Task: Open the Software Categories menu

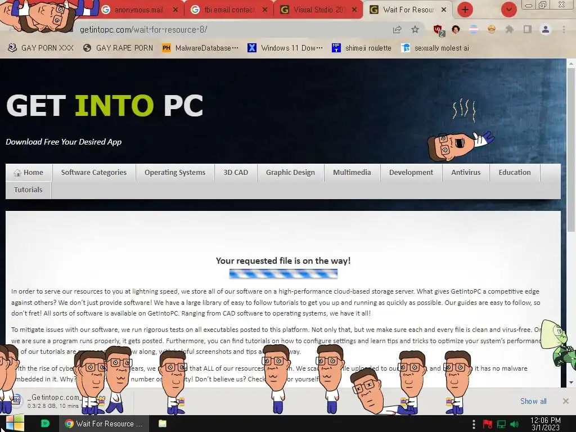Action: (x=94, y=173)
